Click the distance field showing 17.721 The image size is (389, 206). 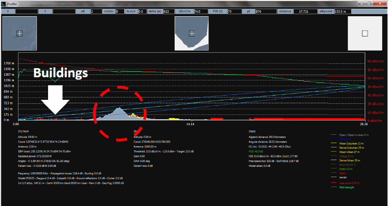tap(305, 11)
